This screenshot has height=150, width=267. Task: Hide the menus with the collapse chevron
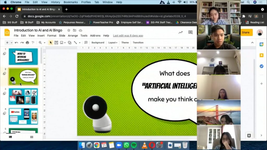[x=252, y=43]
